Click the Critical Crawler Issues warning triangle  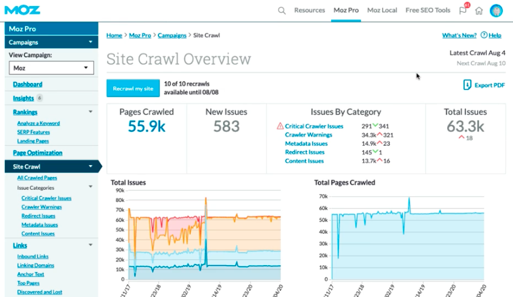pyautogui.click(x=280, y=126)
